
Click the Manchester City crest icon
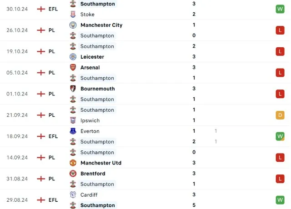[73, 25]
